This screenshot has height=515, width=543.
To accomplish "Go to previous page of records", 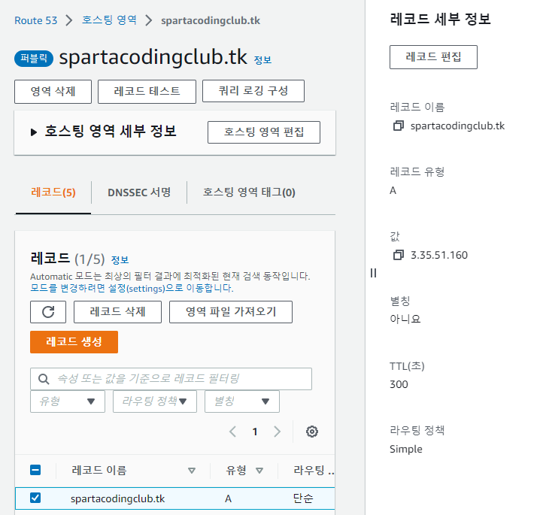I will pyautogui.click(x=232, y=432).
